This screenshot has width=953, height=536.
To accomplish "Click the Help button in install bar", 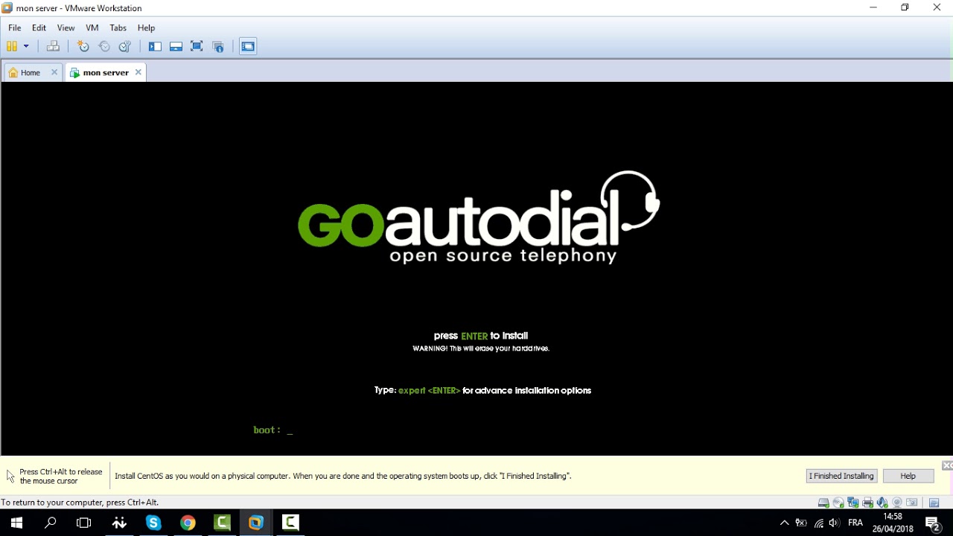I will [x=908, y=476].
